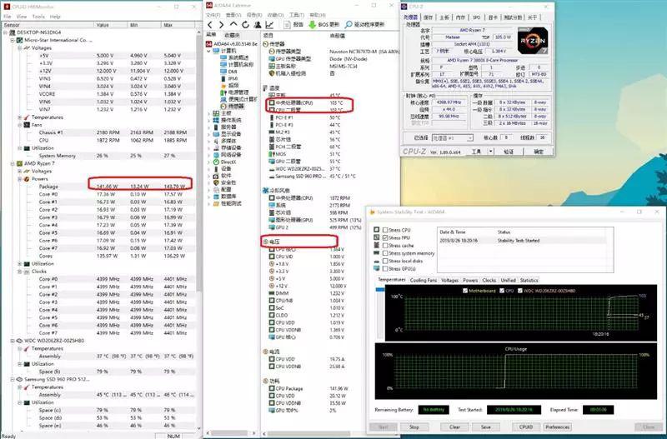The image size is (667, 439).
Task: Click the up-level arrow in AIDA64 toolbar
Action: click(x=233, y=25)
